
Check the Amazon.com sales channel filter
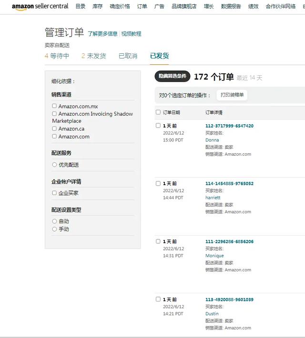[54, 136]
